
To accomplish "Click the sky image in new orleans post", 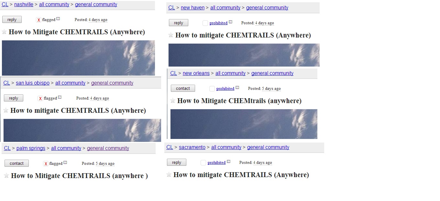I will coord(244,124).
